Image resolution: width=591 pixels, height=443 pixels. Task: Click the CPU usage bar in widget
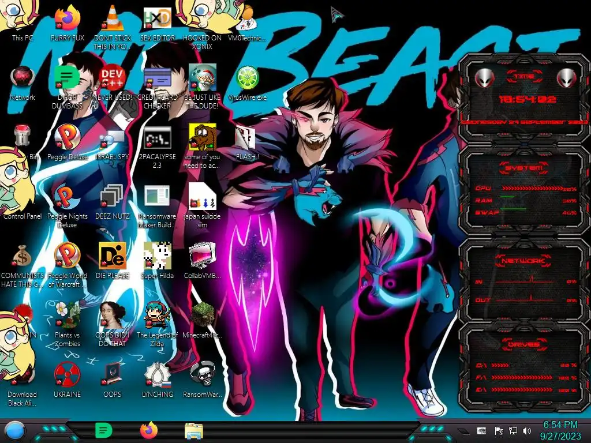coord(532,188)
